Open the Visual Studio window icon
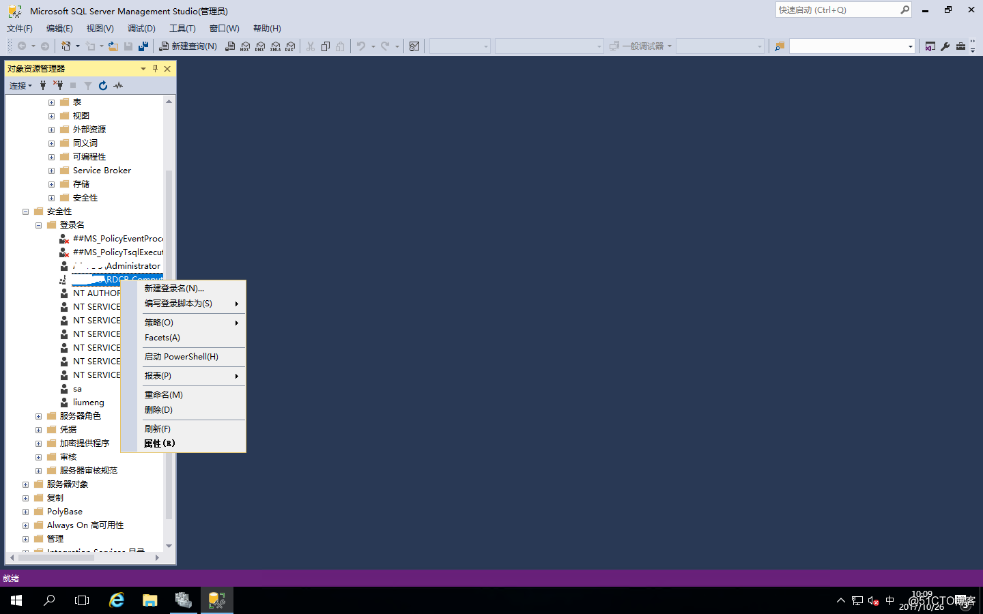Screen dimensions: 983x614 [930, 46]
